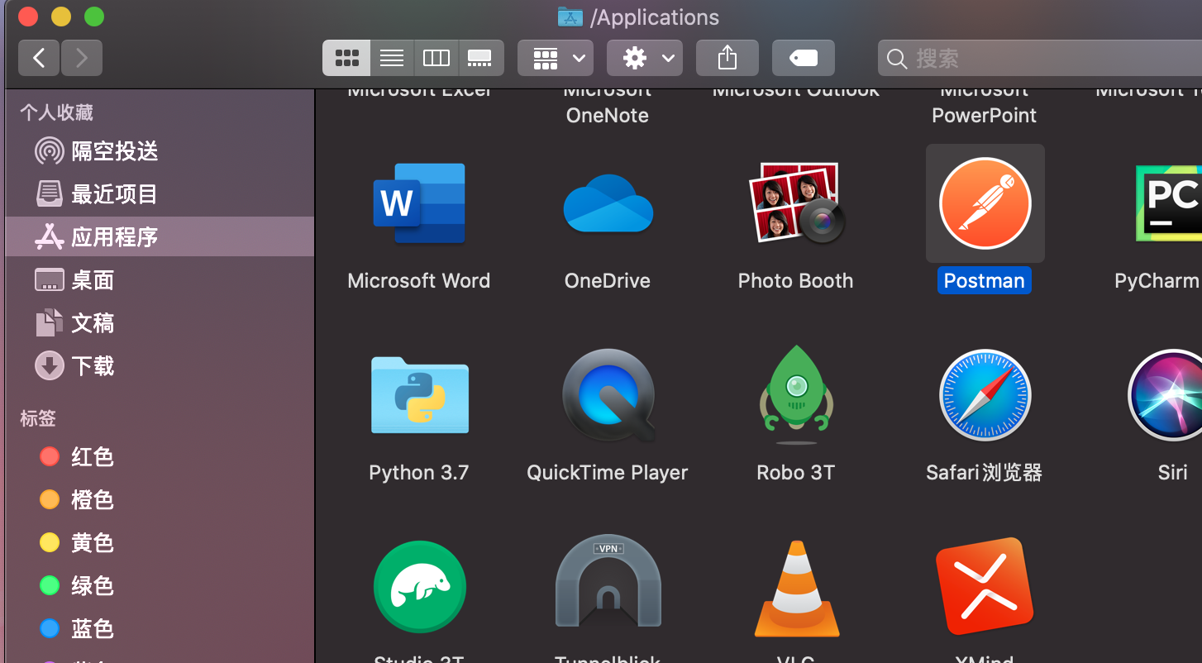Open the Postman app icon
Viewport: 1202px width, 663px height.
985,203
